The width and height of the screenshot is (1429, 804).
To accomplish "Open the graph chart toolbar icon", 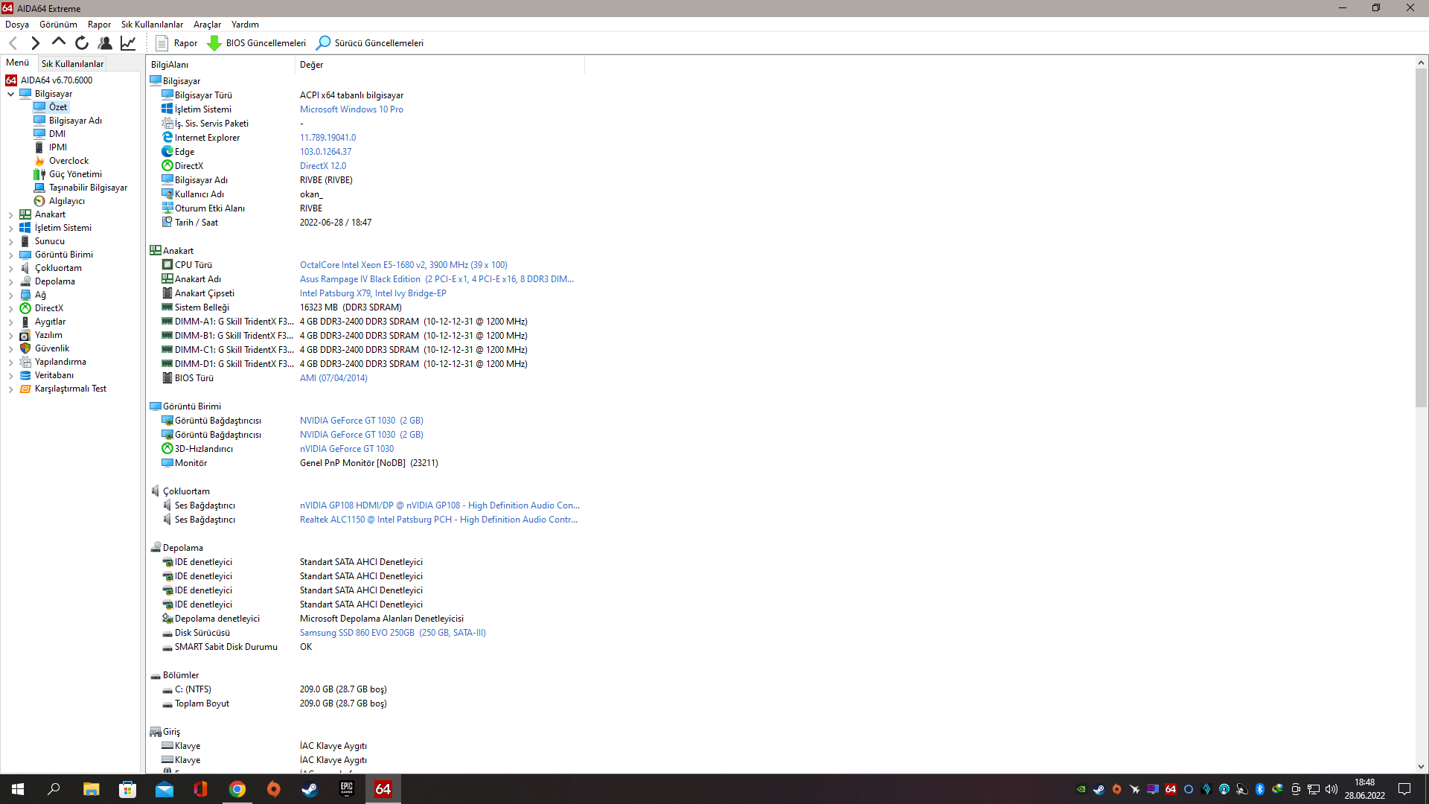I will pyautogui.click(x=128, y=43).
